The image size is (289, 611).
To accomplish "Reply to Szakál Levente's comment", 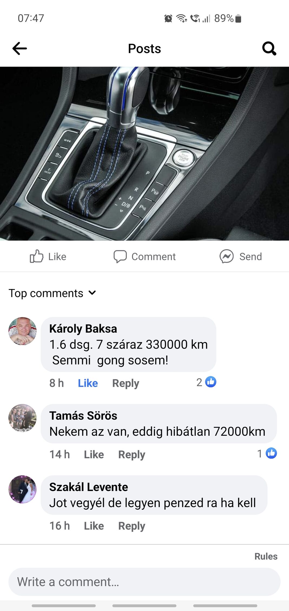I will point(132,526).
